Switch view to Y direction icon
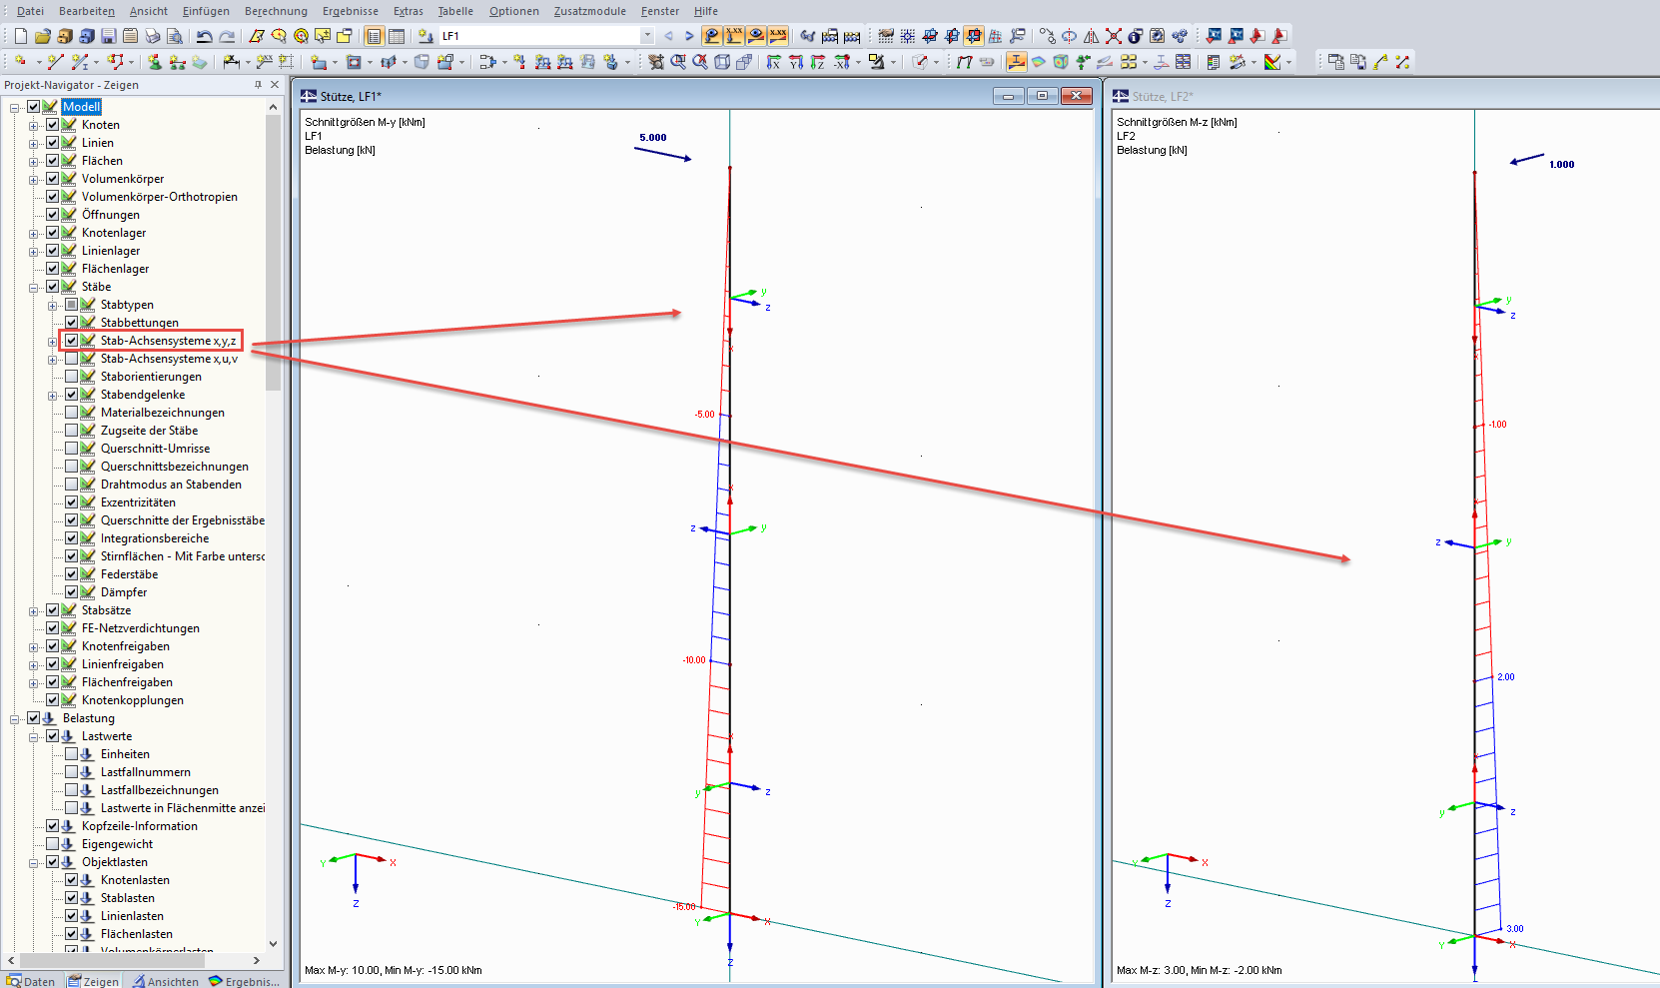 795,62
